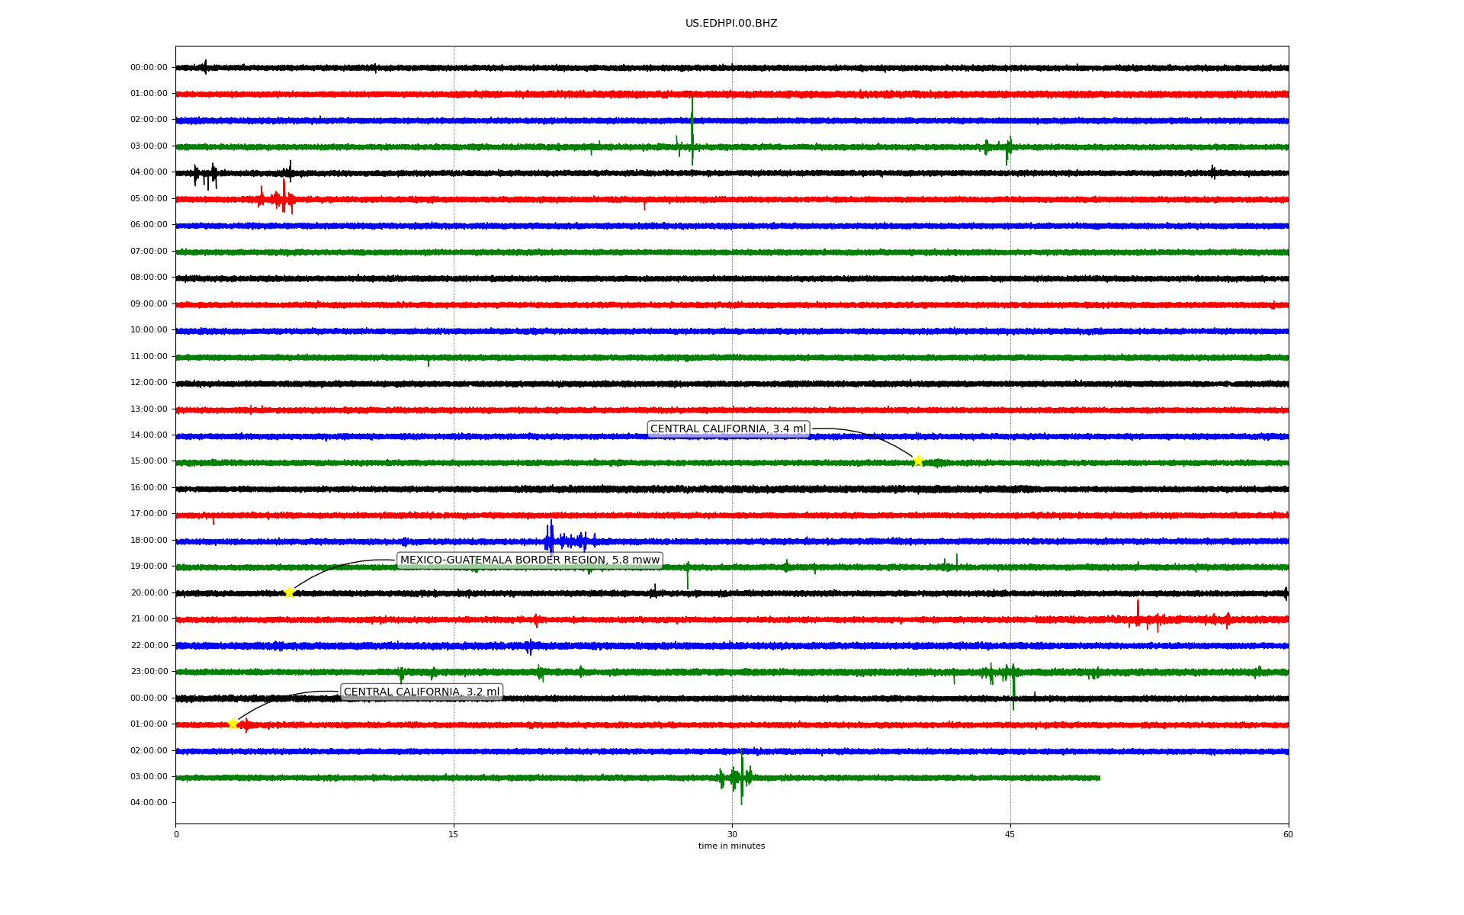Click the last 04:00:00 time label
Image resolution: width=1464 pixels, height=915 pixels.
149,803
